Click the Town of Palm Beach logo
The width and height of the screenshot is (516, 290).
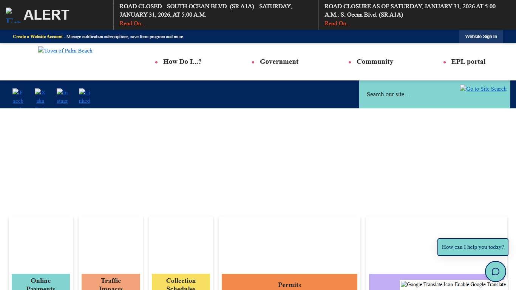65,51
